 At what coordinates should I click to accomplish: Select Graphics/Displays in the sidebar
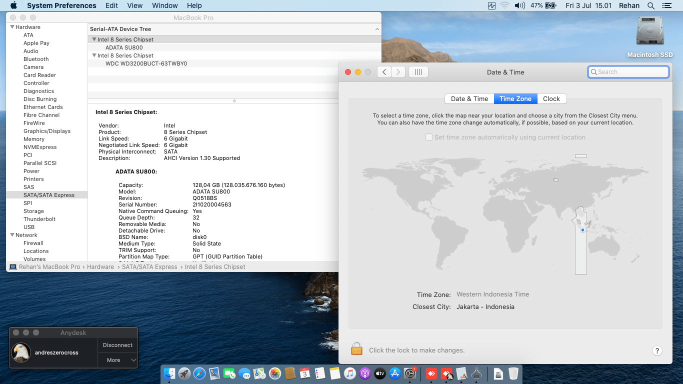tap(47, 131)
